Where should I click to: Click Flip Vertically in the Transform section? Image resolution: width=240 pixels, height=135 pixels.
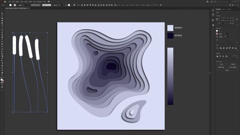click(233, 23)
